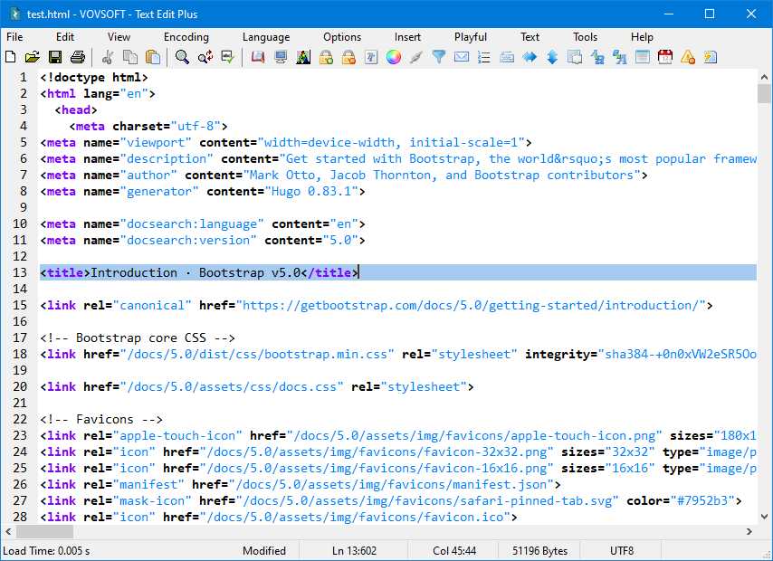
Task: Click the 'Col 45:44' status bar entry
Action: pyautogui.click(x=454, y=551)
